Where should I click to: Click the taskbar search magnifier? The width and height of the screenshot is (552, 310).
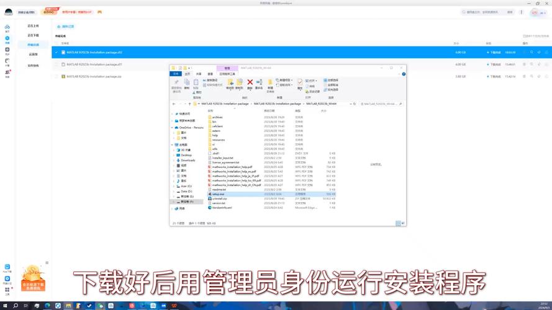[16, 306]
